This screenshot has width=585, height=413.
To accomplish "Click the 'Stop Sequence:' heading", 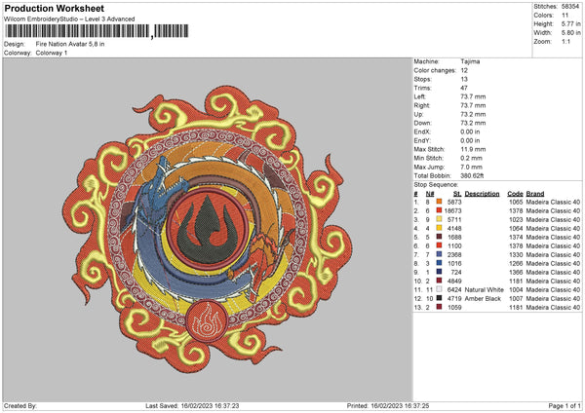I will click(436, 184).
